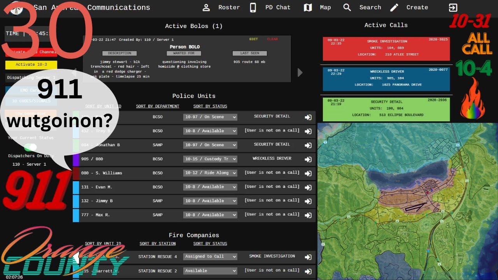
Task: Sort fire companies by status
Action: pyautogui.click(x=210, y=243)
